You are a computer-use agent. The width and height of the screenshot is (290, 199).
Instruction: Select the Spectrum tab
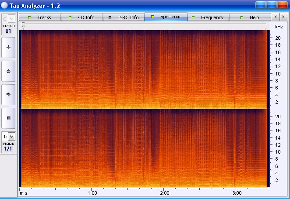[x=166, y=17]
